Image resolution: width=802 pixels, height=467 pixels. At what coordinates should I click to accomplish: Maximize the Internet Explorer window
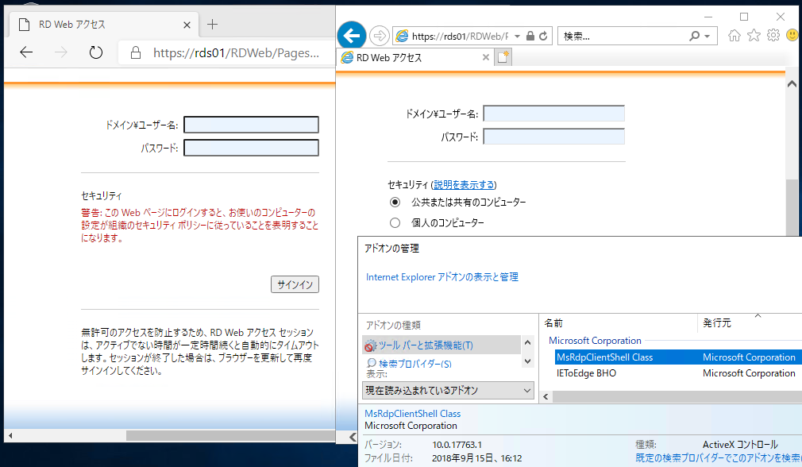744,17
